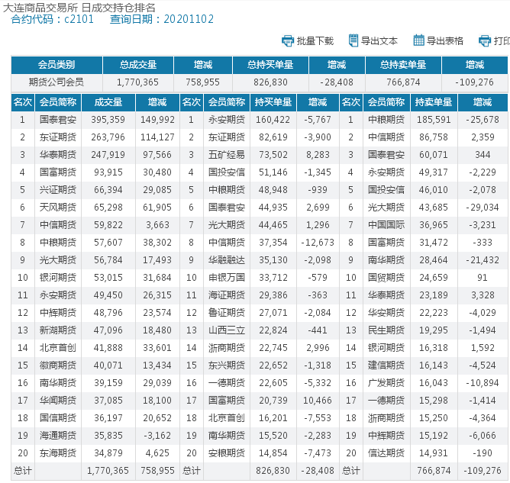Select 五矿经易 in the buy position ranking
This screenshot has width=510, height=483.
pyautogui.click(x=226, y=154)
